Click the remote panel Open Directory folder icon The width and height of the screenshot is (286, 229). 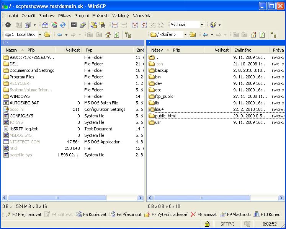point(193,35)
